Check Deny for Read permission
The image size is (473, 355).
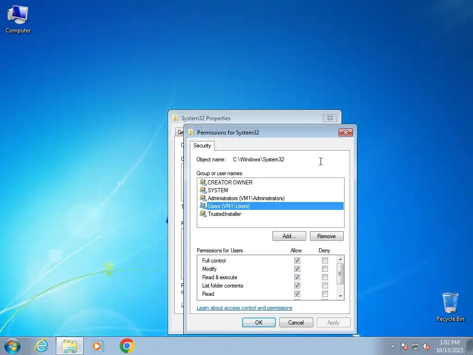click(x=325, y=294)
